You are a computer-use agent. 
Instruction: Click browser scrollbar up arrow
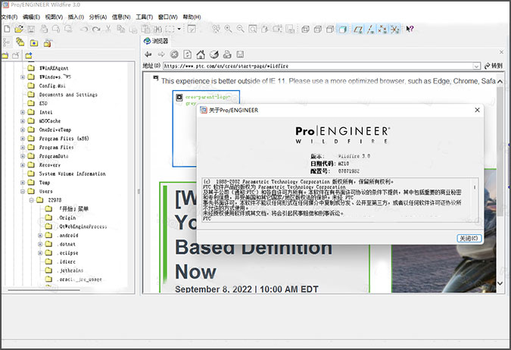(x=500, y=81)
